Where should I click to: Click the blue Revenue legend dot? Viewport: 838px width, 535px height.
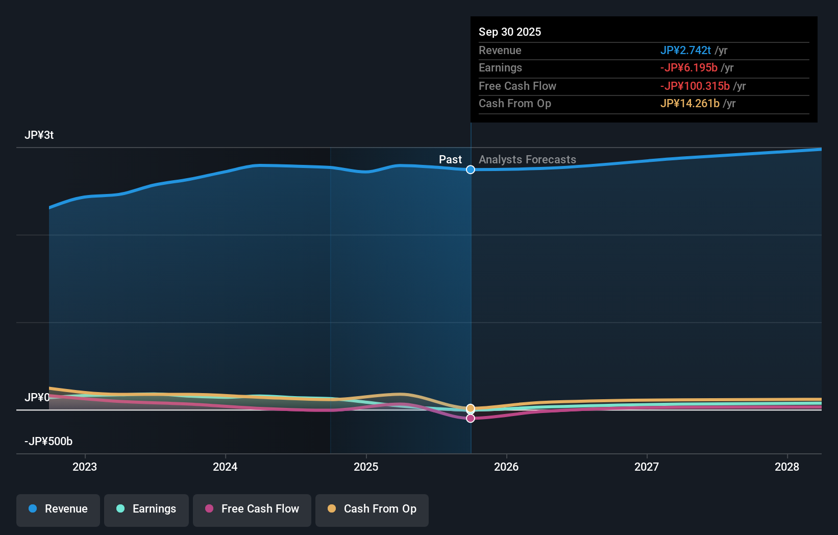point(33,509)
